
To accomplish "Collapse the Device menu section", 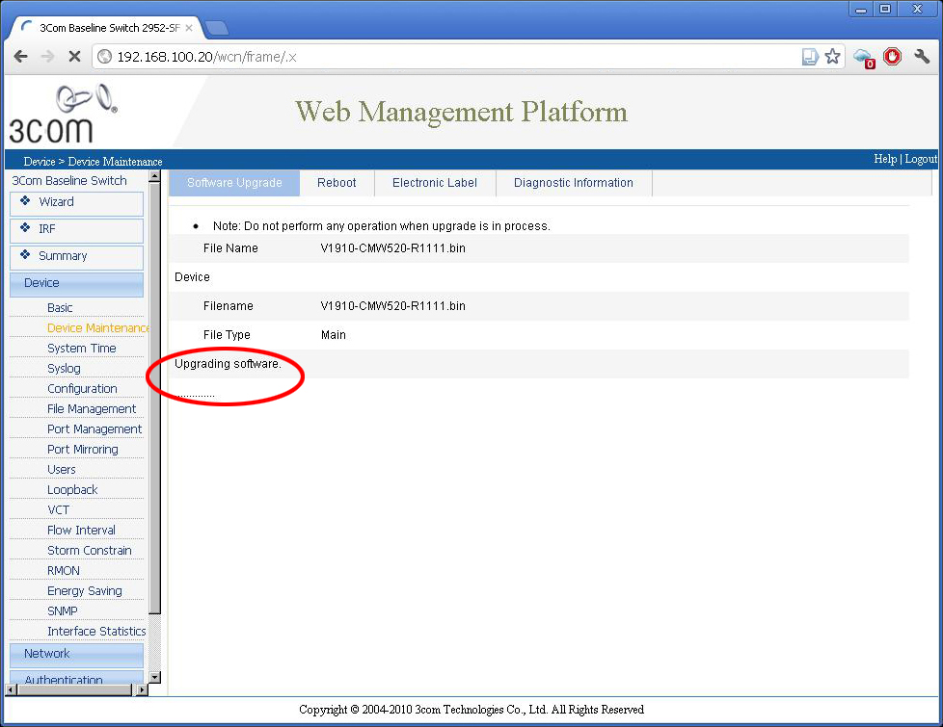I will point(77,284).
